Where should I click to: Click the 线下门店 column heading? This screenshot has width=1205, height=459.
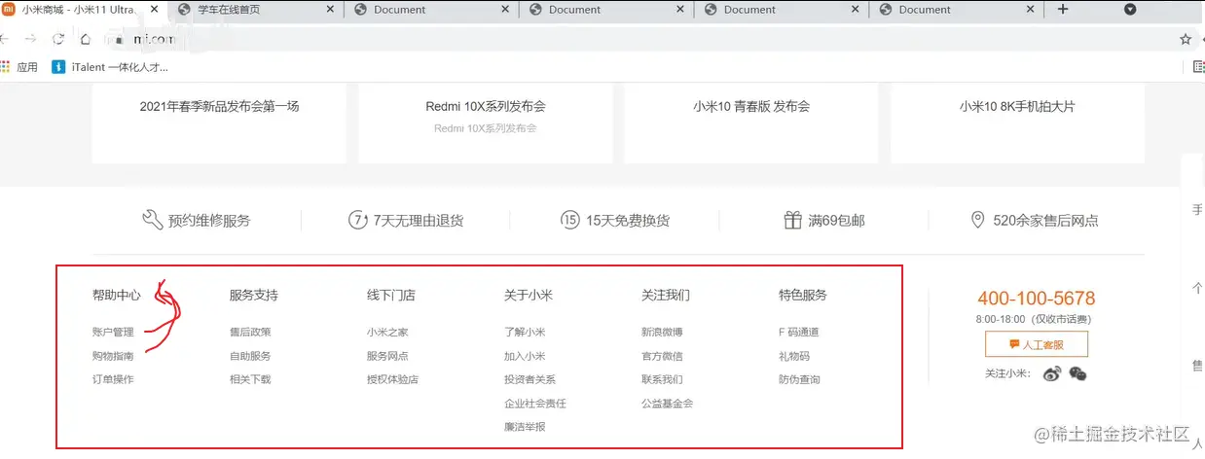pyautogui.click(x=391, y=295)
